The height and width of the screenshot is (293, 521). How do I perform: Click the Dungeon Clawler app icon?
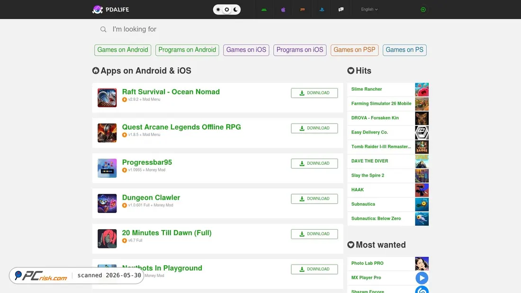[x=107, y=204]
